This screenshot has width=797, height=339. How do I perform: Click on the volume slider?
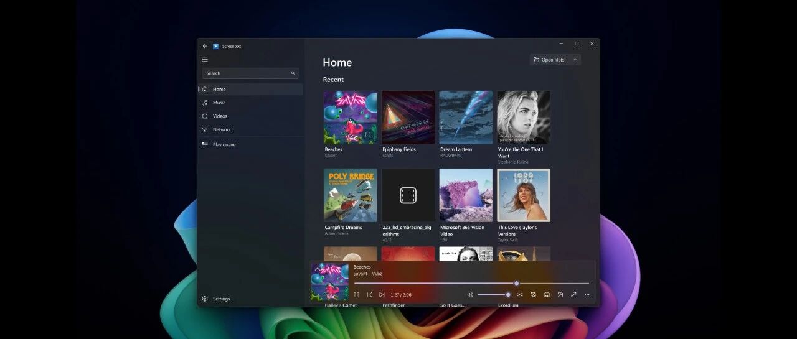click(x=494, y=295)
